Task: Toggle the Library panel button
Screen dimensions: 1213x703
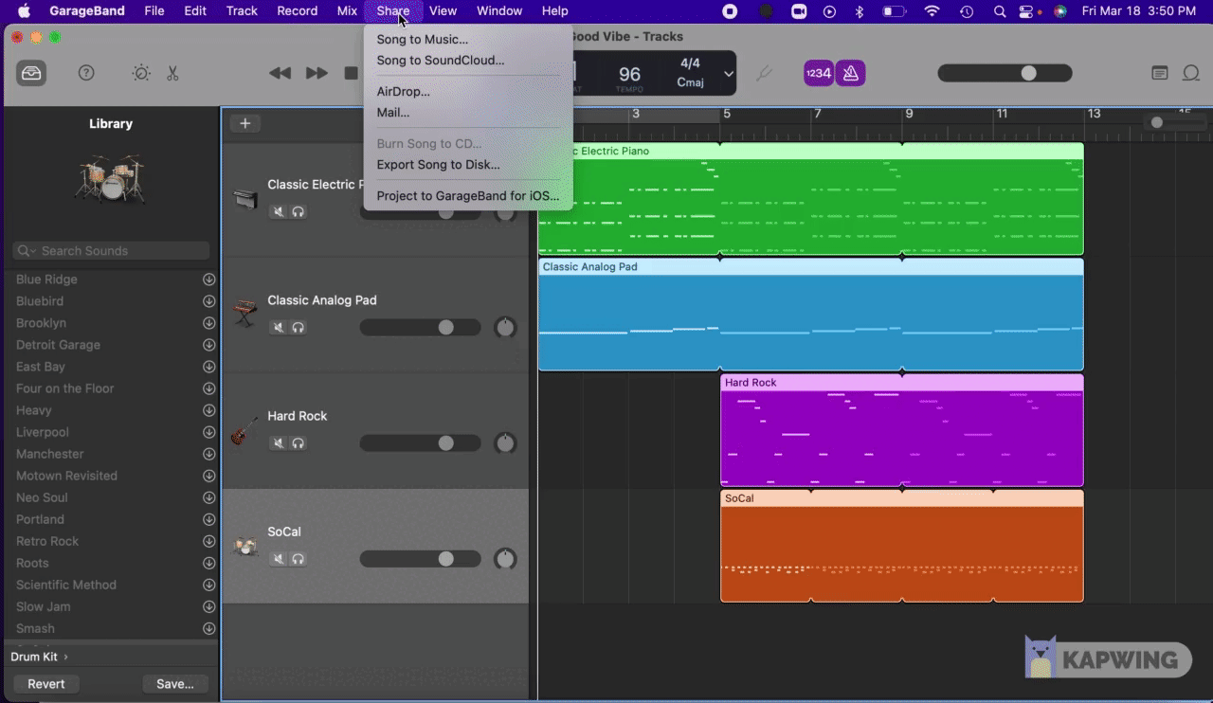Action: pos(31,73)
